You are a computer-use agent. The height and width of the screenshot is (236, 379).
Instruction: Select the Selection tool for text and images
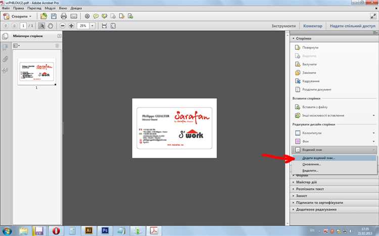tap(41, 26)
